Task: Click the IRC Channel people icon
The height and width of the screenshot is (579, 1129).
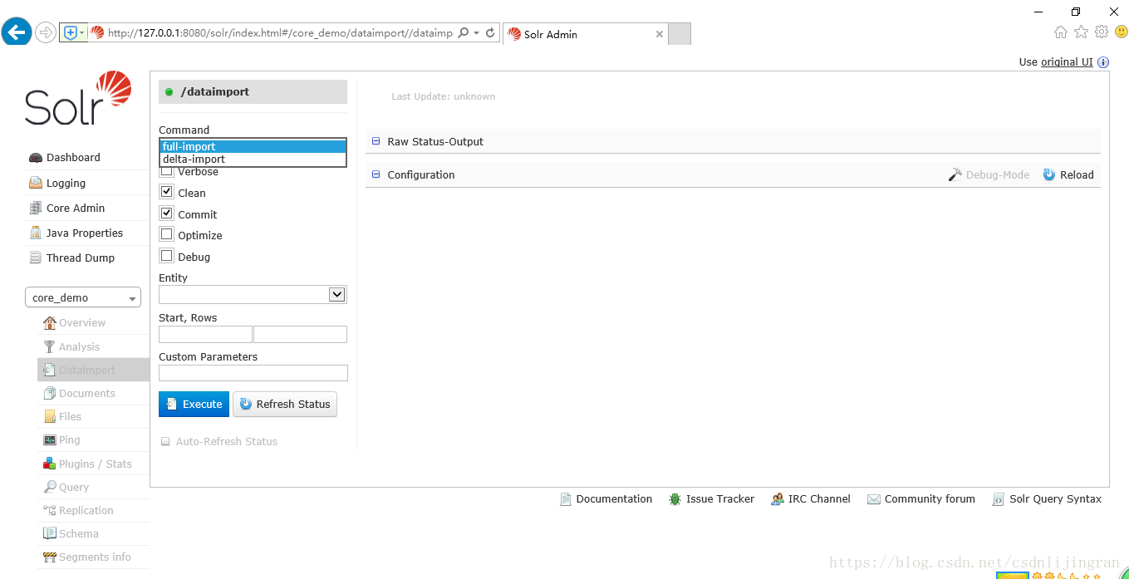Action: 778,499
